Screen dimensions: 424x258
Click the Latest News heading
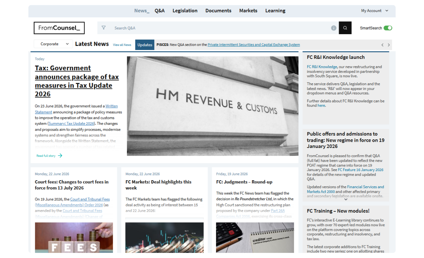(92, 44)
